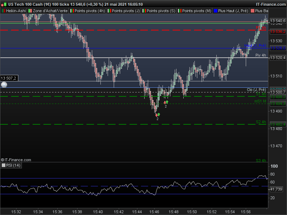Click the RSI scale label 80
The width and height of the screenshot is (287, 215).
pos(272,174)
